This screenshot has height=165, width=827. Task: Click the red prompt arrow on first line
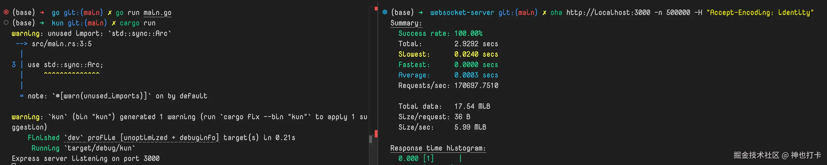(x=42, y=13)
